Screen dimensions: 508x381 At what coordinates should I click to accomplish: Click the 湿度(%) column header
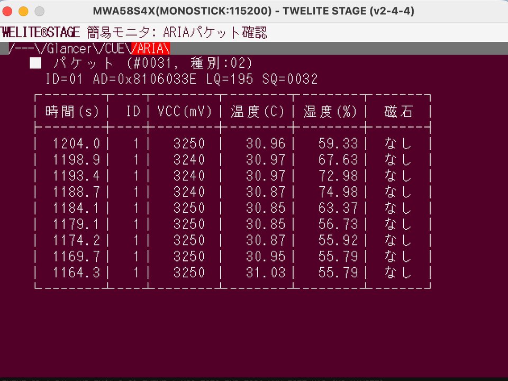click(330, 112)
